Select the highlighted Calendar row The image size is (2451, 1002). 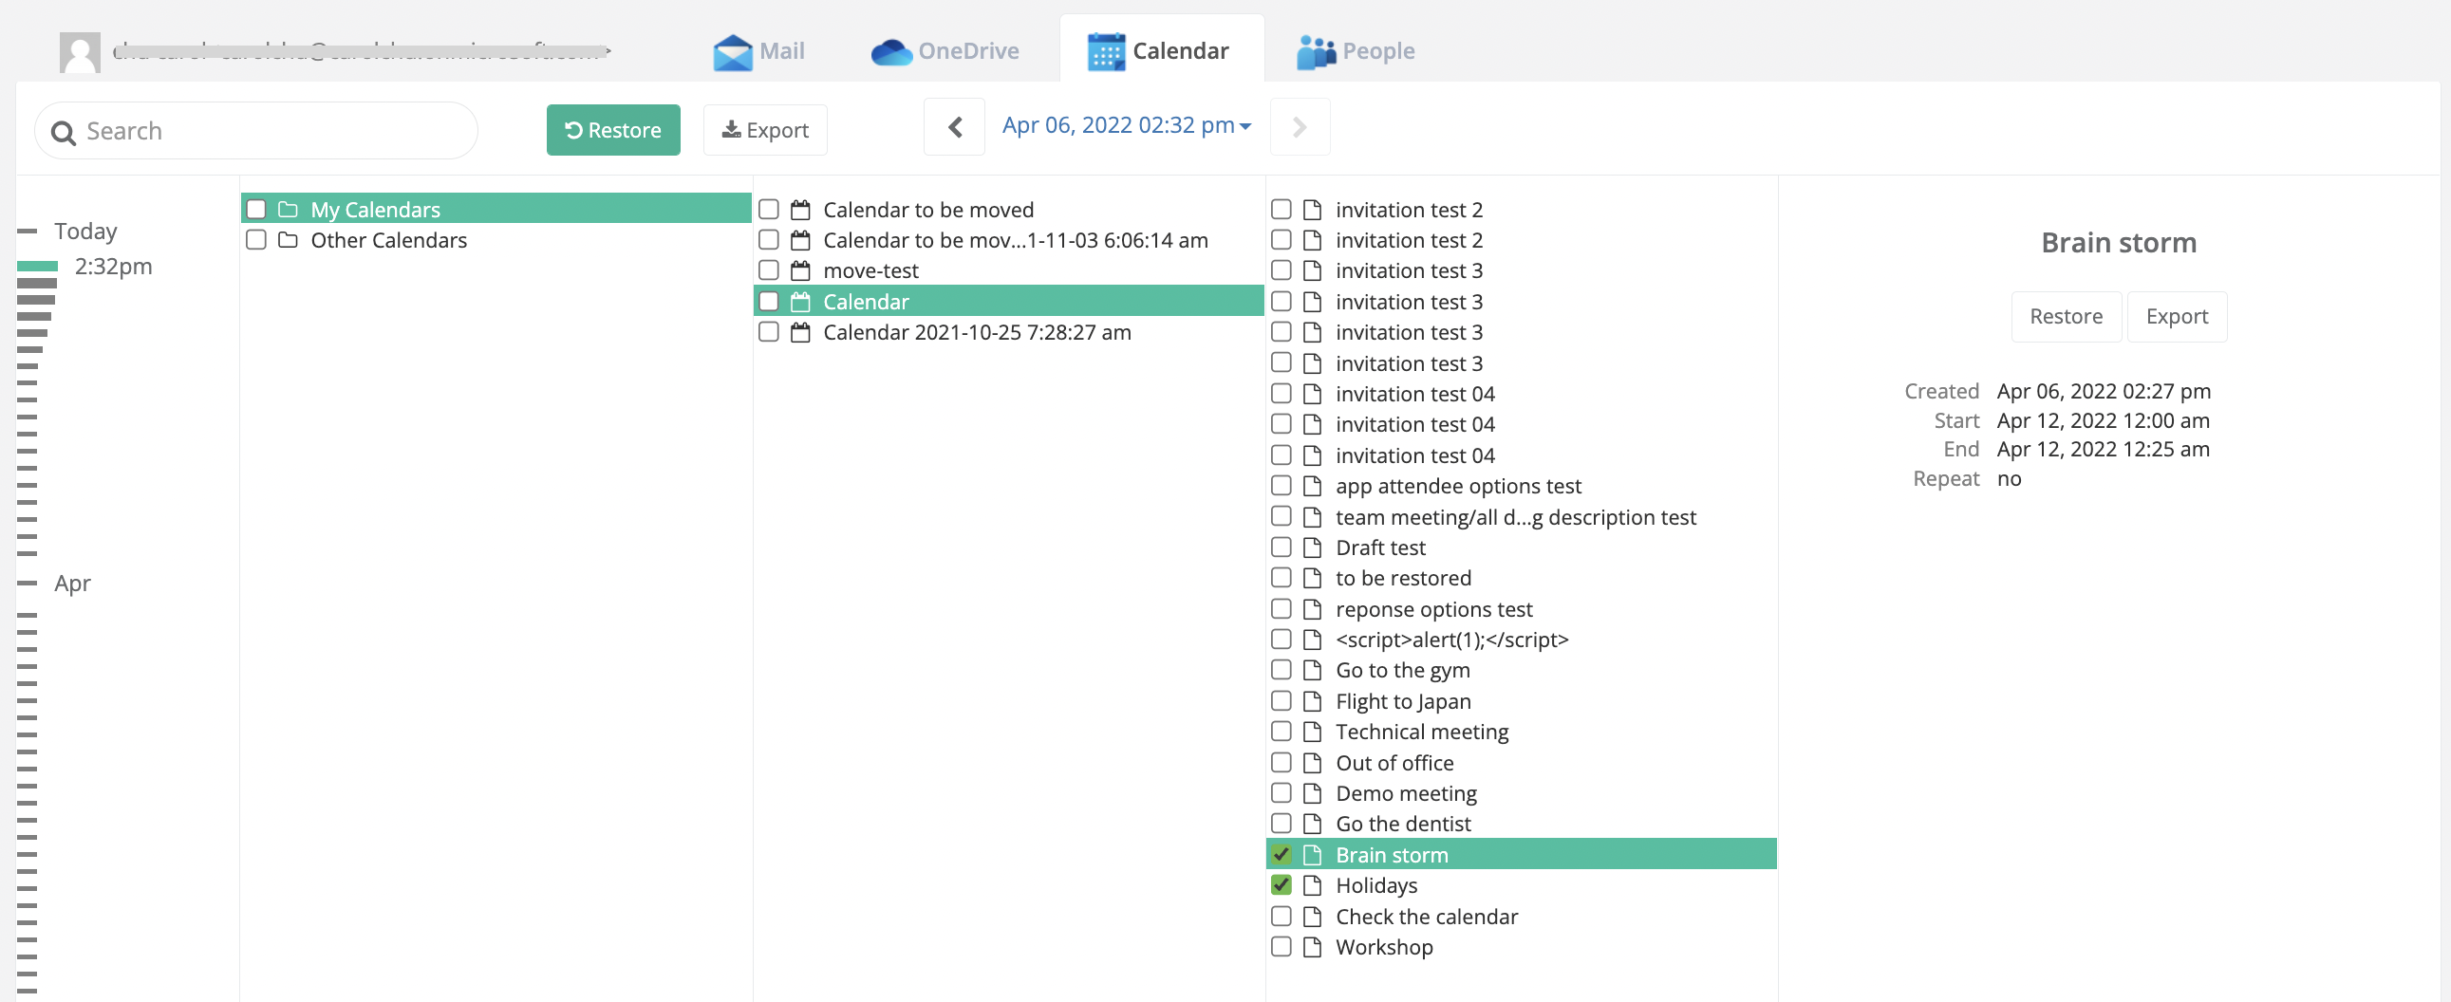click(1008, 302)
